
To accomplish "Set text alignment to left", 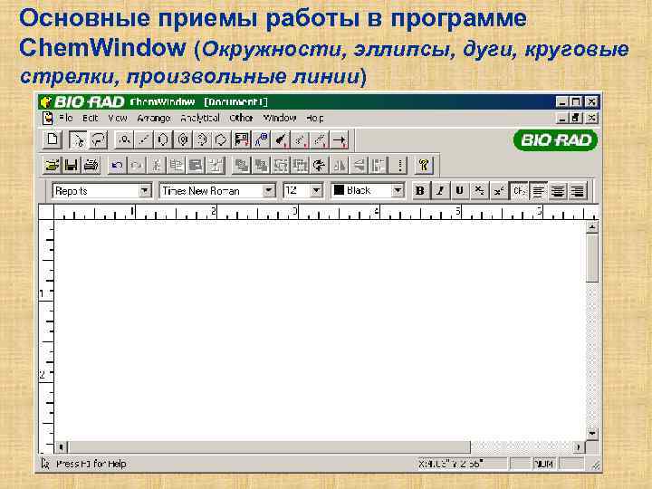I will 539,191.
